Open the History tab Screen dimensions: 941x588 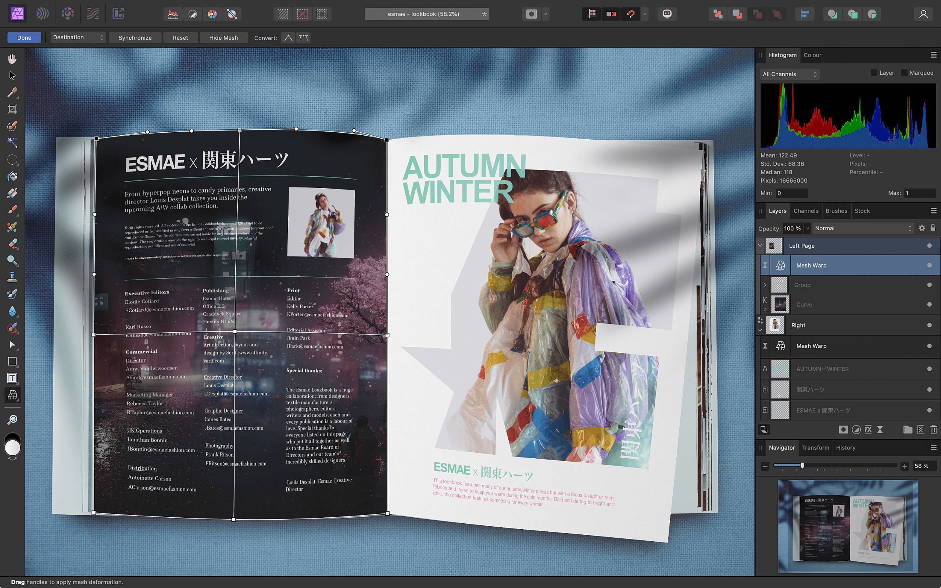pos(846,448)
